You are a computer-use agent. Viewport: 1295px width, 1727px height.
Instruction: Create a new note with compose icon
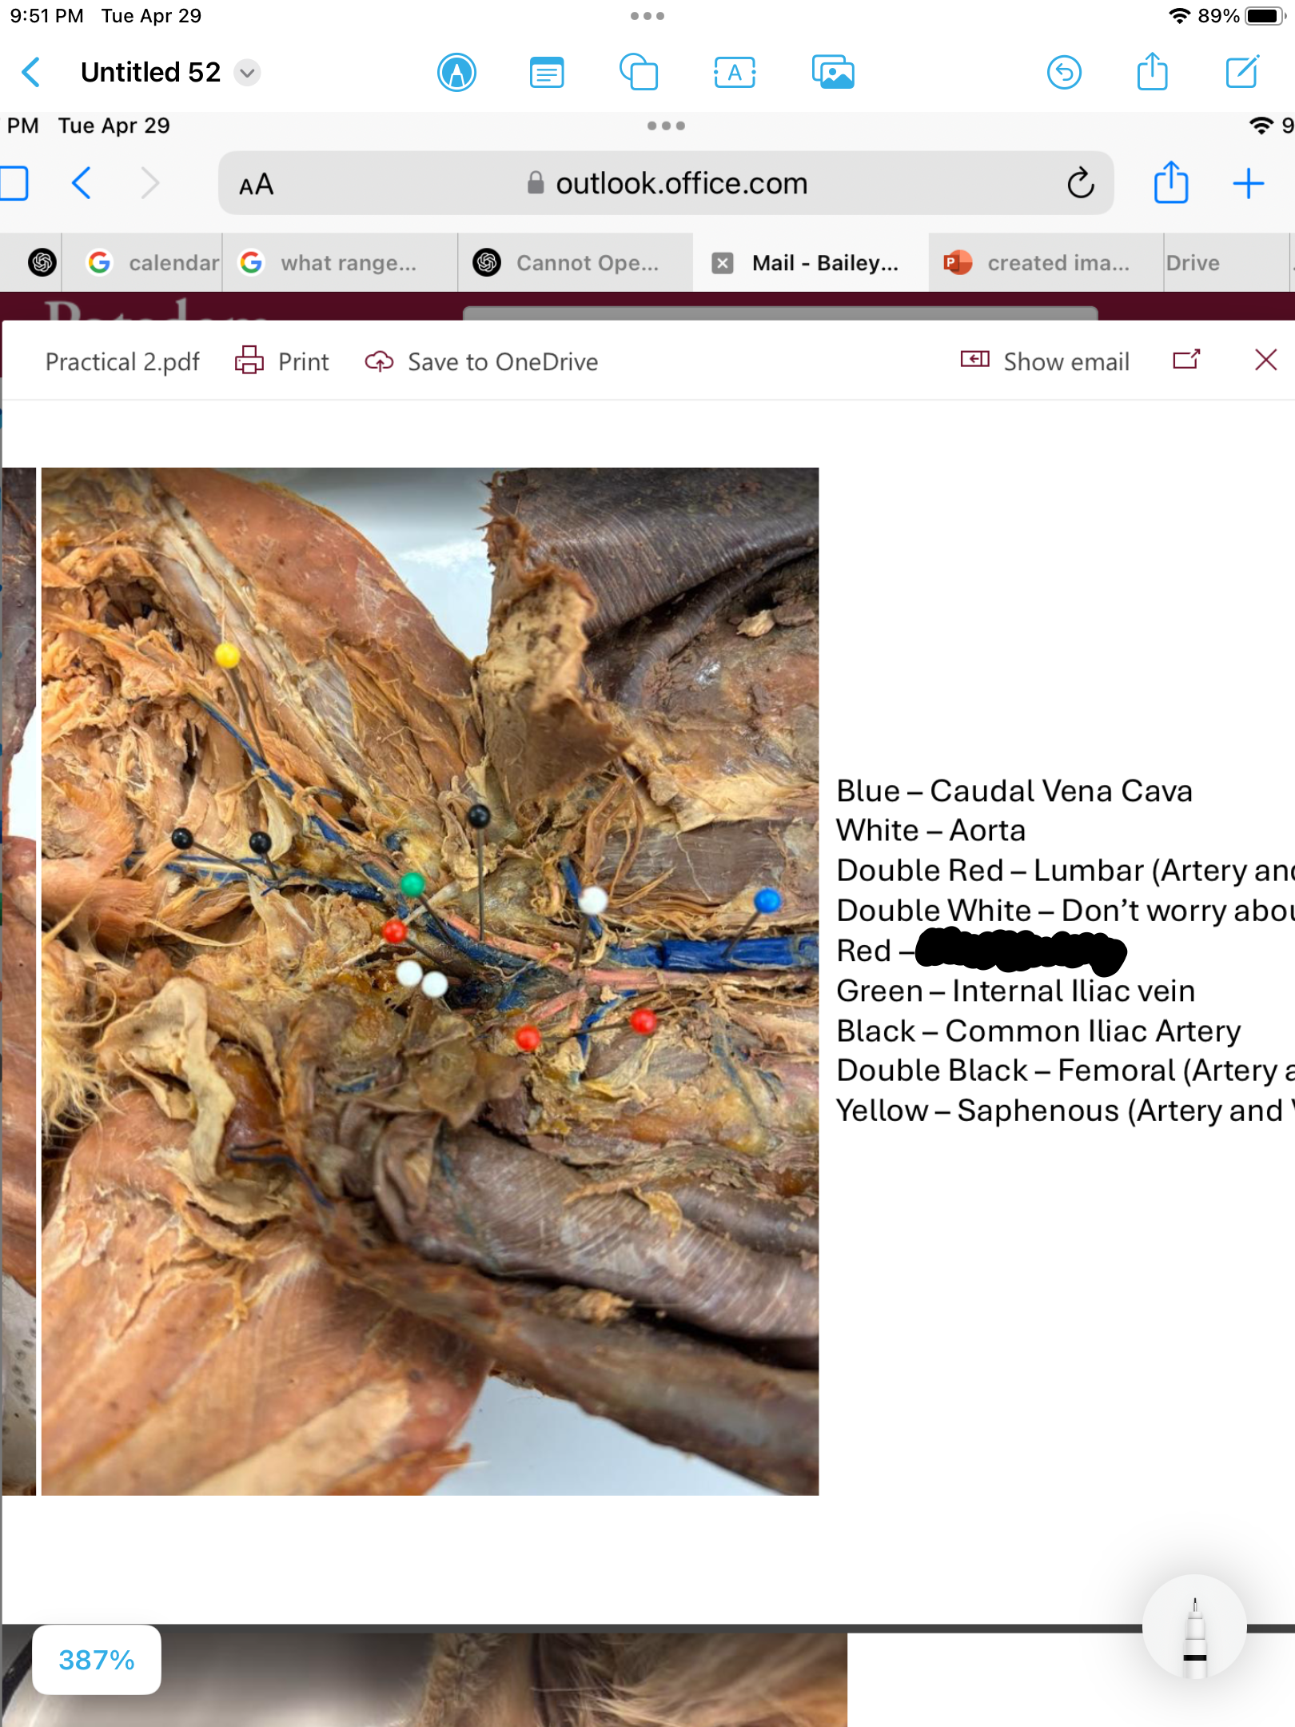pyautogui.click(x=1242, y=73)
